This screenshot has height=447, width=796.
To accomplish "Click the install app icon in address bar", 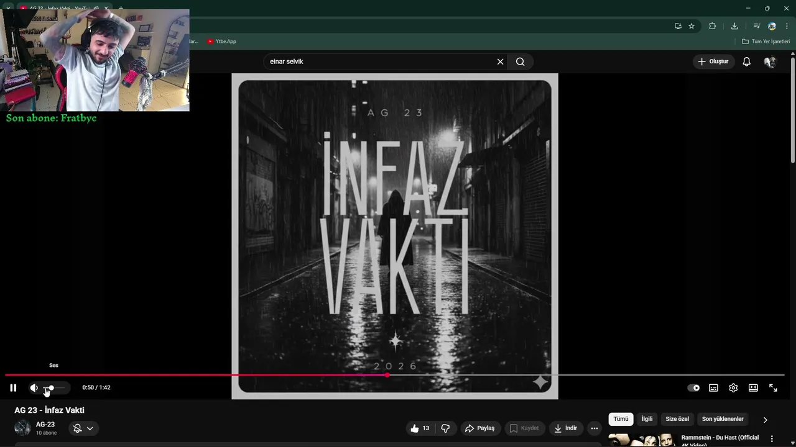I will tap(678, 26).
